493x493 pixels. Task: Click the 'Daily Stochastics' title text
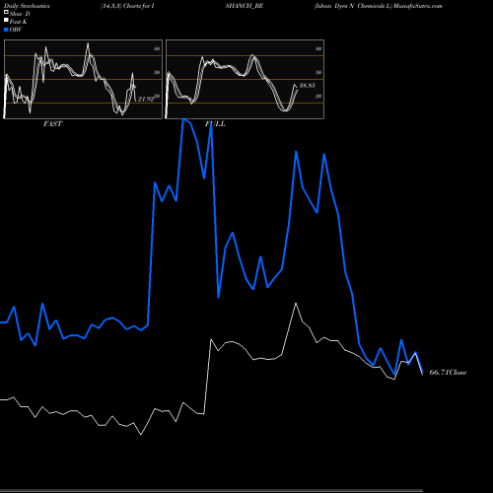27,6
